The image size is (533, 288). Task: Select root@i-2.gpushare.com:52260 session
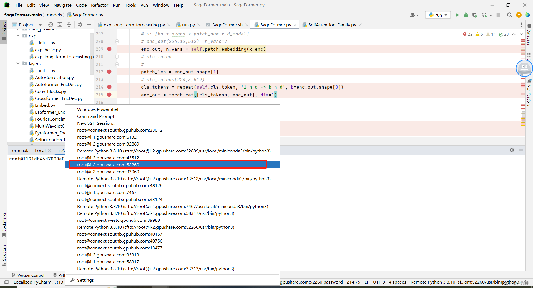pos(172,165)
